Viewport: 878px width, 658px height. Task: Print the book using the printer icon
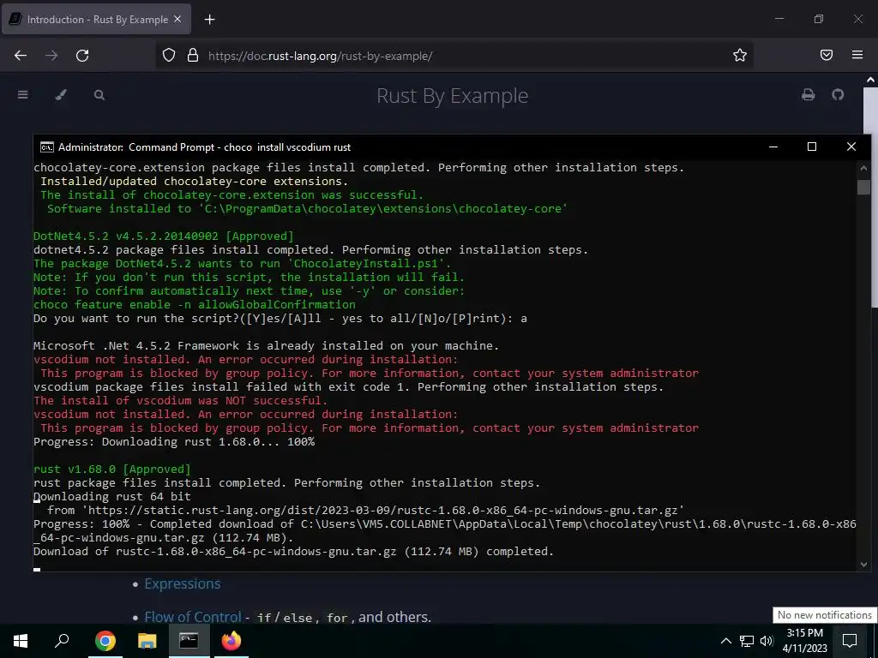click(x=808, y=94)
